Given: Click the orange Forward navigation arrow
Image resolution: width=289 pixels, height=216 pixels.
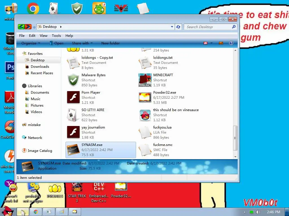Looking at the screenshot, I should (28, 27).
